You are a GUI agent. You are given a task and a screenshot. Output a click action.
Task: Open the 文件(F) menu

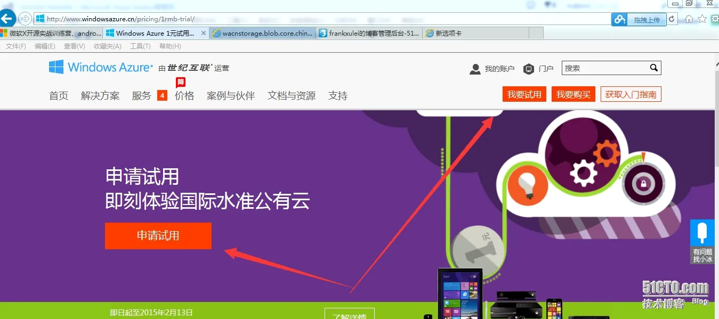(15, 46)
